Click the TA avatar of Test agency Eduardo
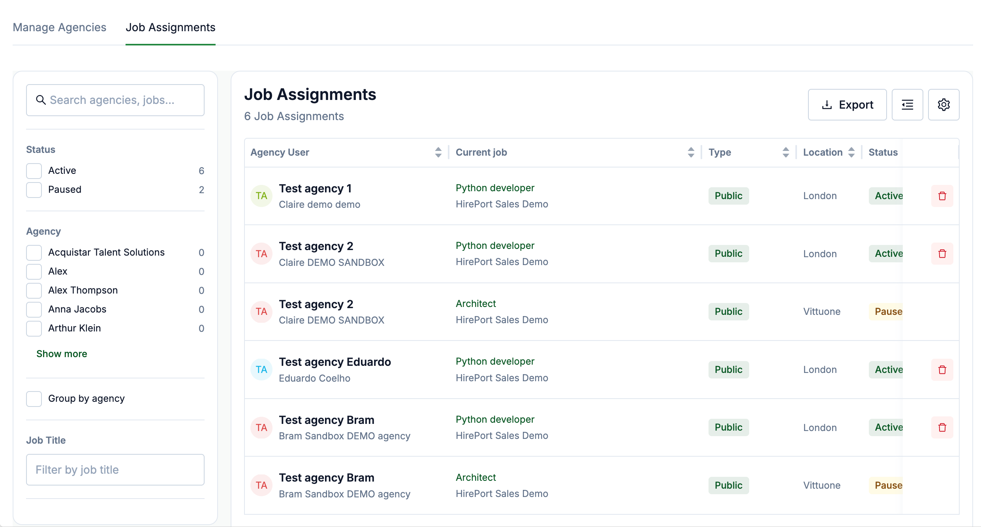Image resolution: width=981 pixels, height=527 pixels. (x=261, y=370)
